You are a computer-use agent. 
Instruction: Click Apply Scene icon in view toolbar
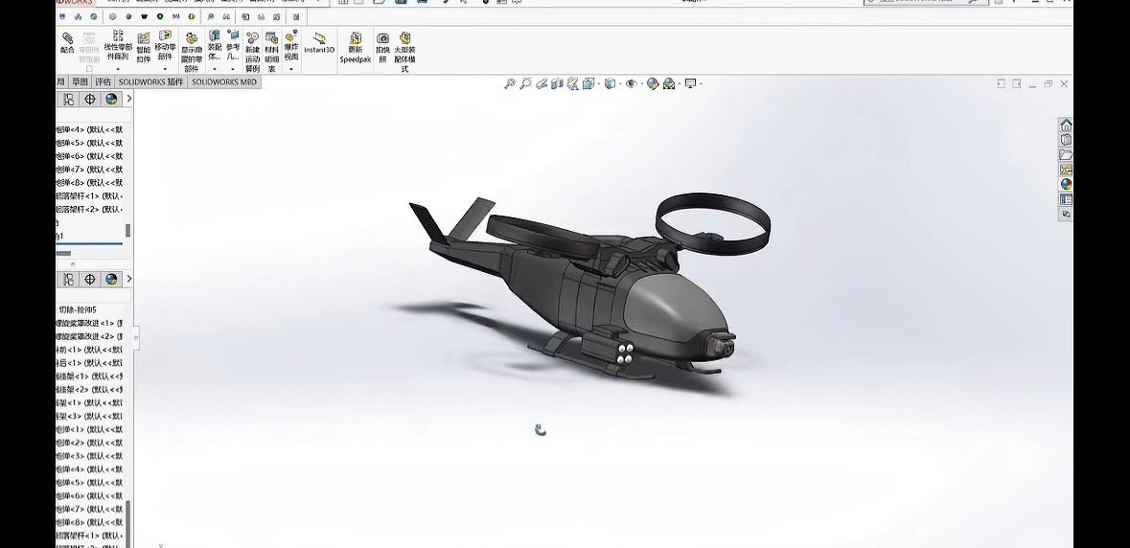point(670,84)
